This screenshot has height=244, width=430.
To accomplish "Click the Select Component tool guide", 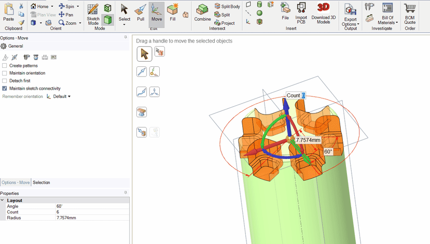I will [x=160, y=51].
